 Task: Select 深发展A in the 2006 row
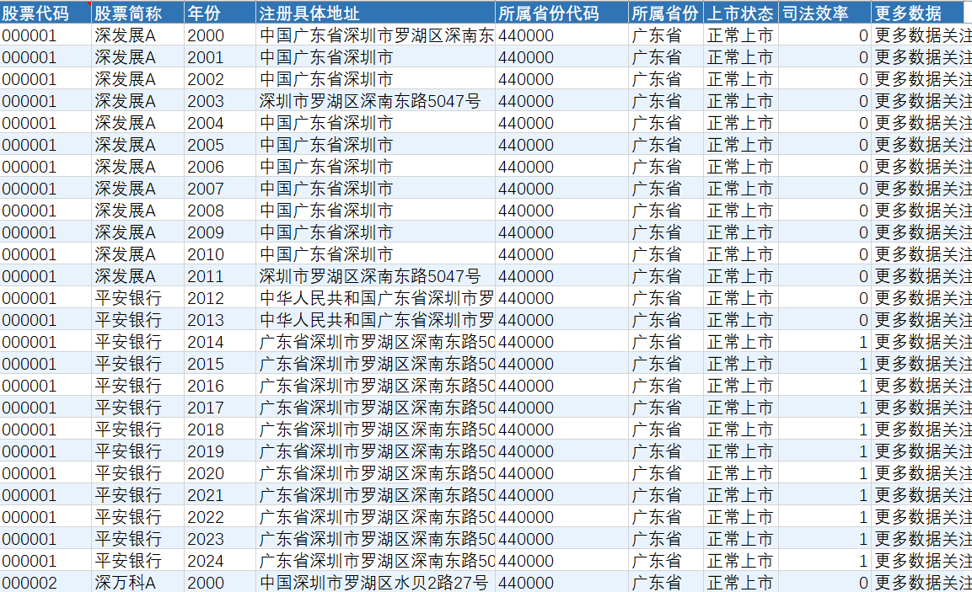point(137,168)
